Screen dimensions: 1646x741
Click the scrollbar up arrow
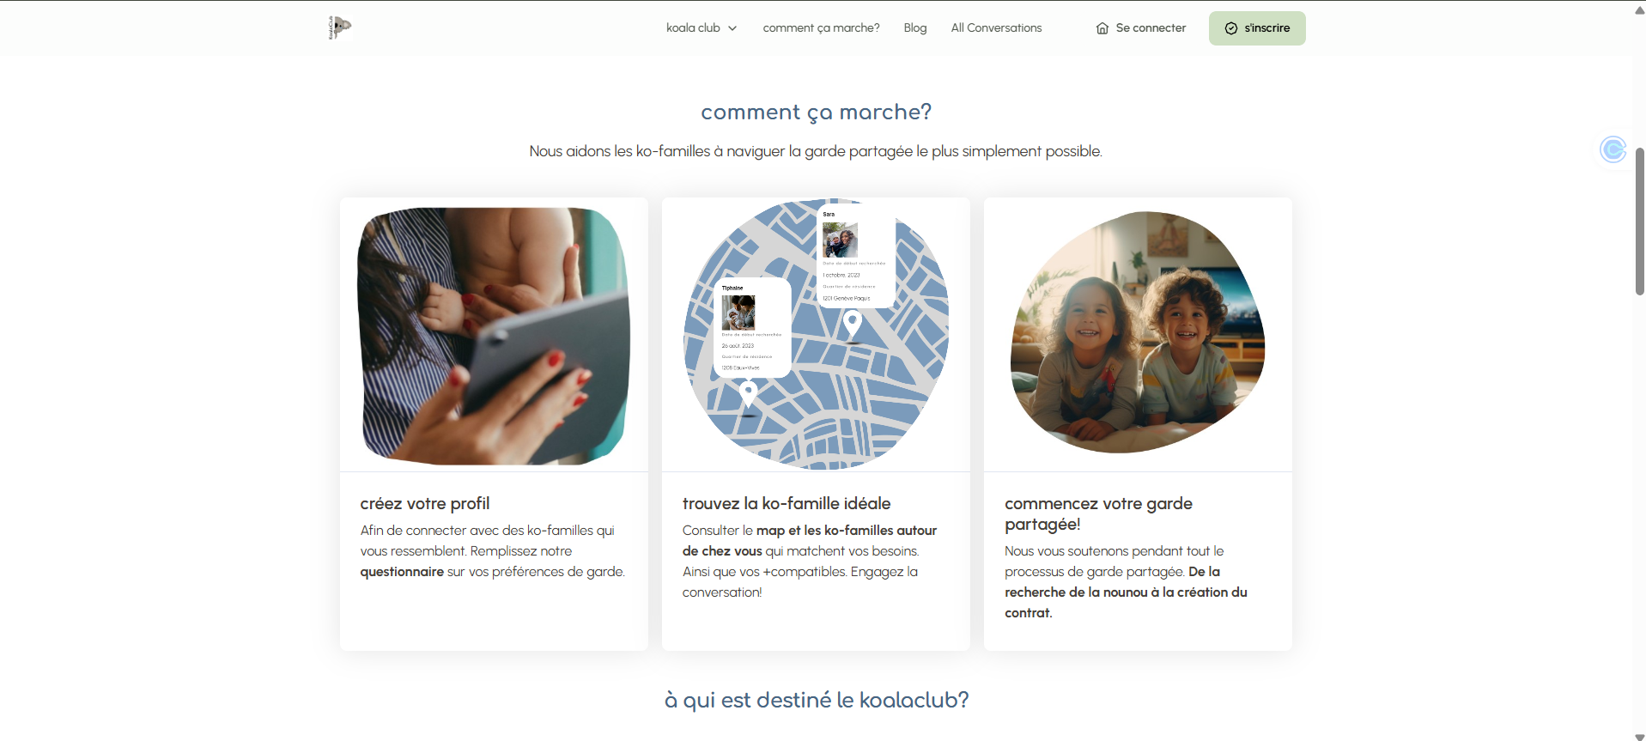1639,10
